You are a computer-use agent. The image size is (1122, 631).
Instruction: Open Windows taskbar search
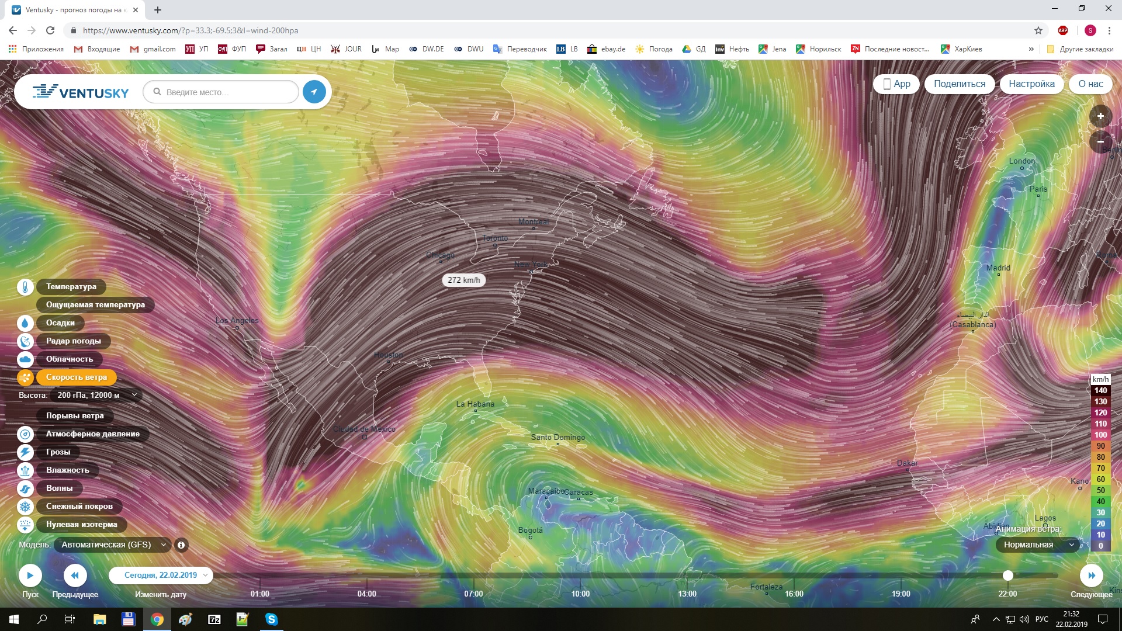click(42, 619)
